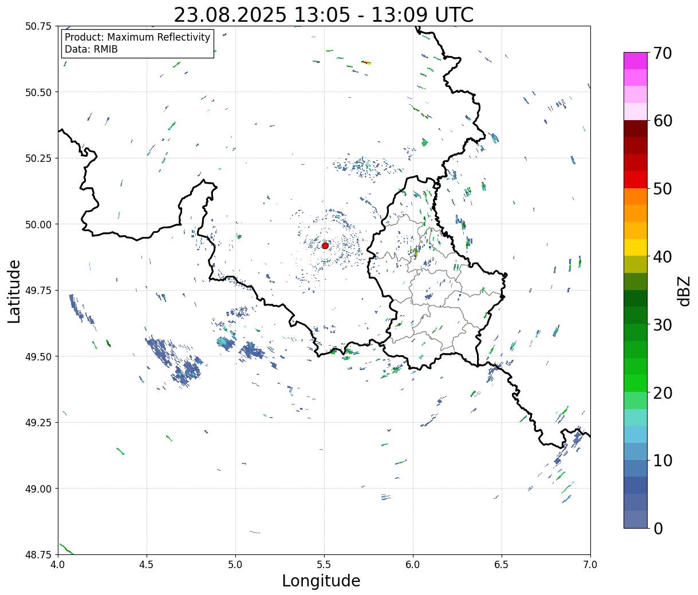Click the 'Latitude' axis label
Screen dimensions: 698x595
coord(14,291)
